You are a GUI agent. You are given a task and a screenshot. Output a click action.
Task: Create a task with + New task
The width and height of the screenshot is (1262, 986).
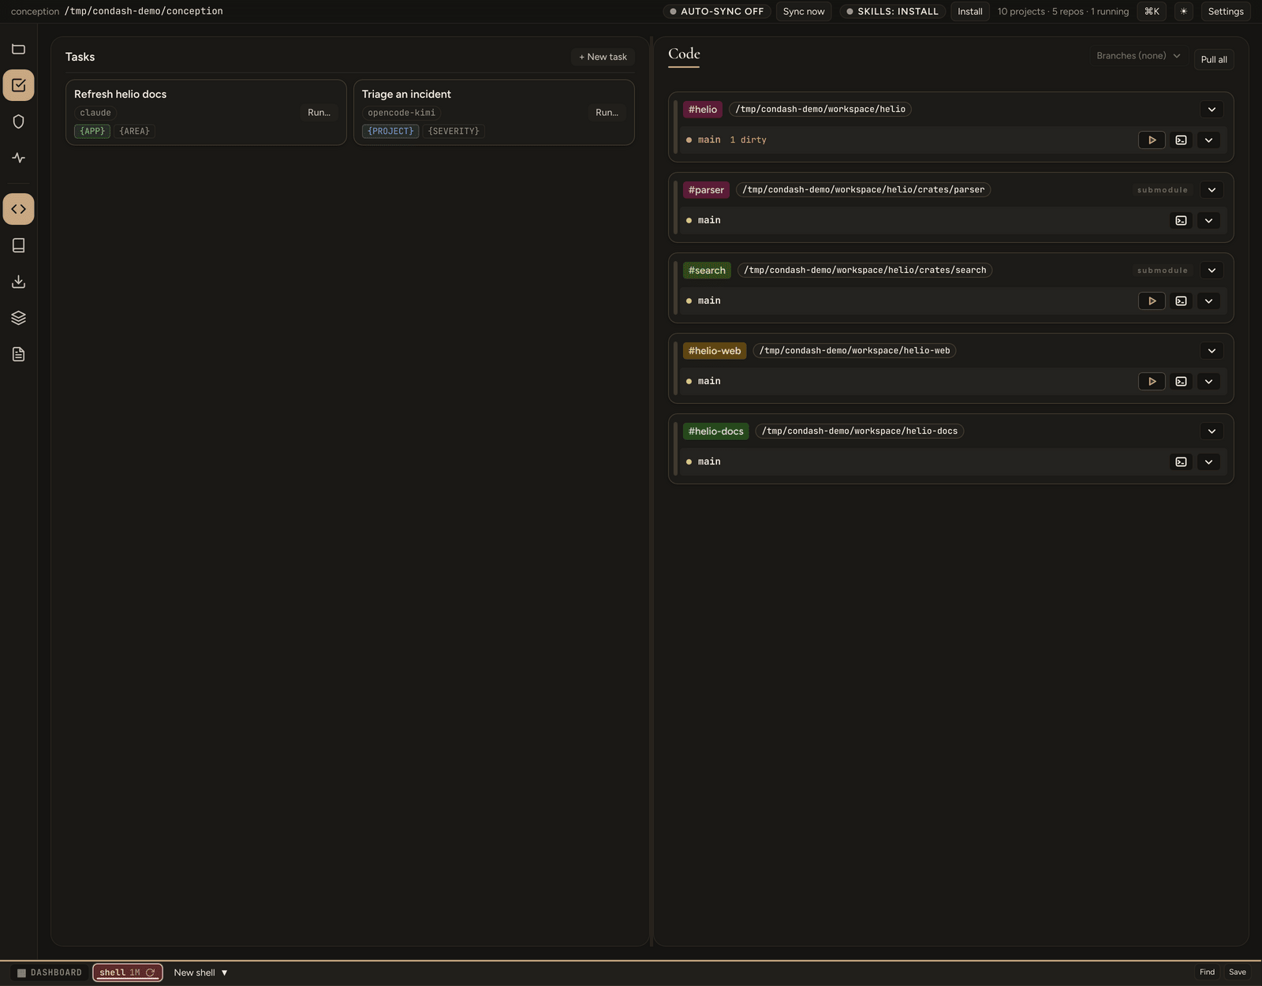tap(603, 57)
